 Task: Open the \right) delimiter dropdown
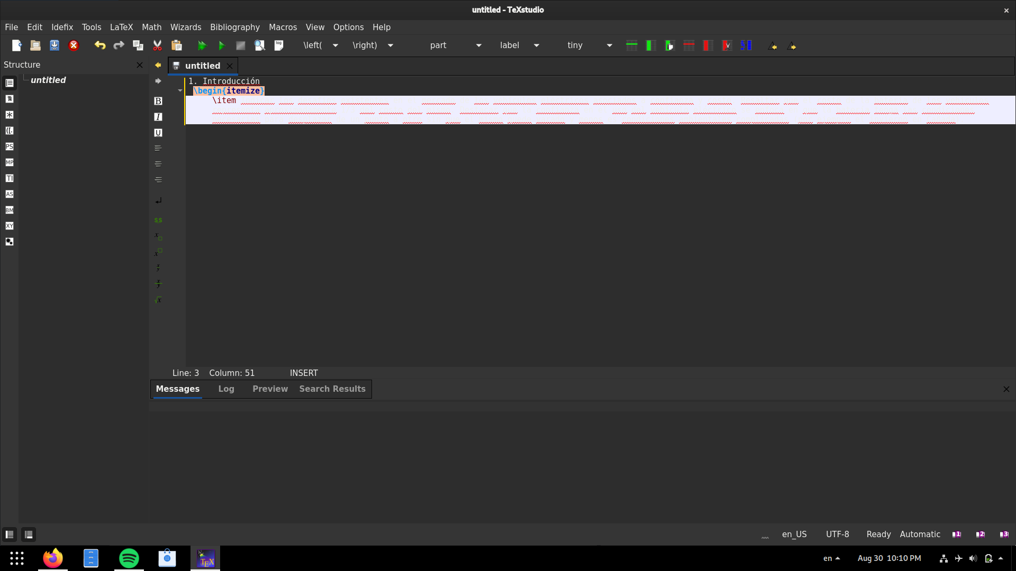390,45
